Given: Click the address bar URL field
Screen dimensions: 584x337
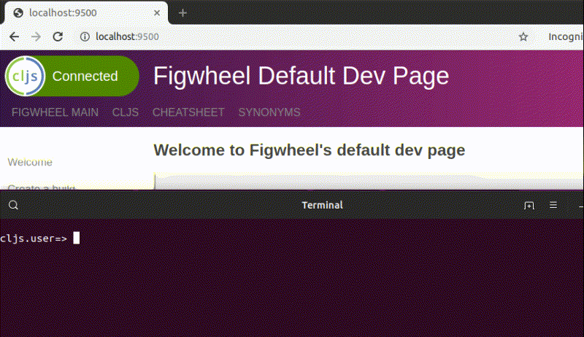Looking at the screenshot, I should (126, 36).
